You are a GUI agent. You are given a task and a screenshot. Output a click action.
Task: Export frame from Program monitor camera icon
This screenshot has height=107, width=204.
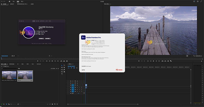point(168,61)
